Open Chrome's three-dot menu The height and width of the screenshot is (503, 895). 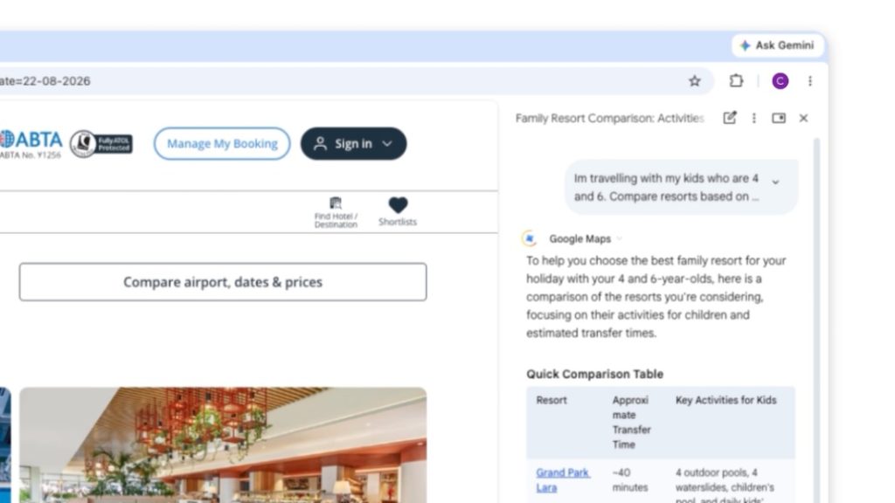pyautogui.click(x=810, y=81)
